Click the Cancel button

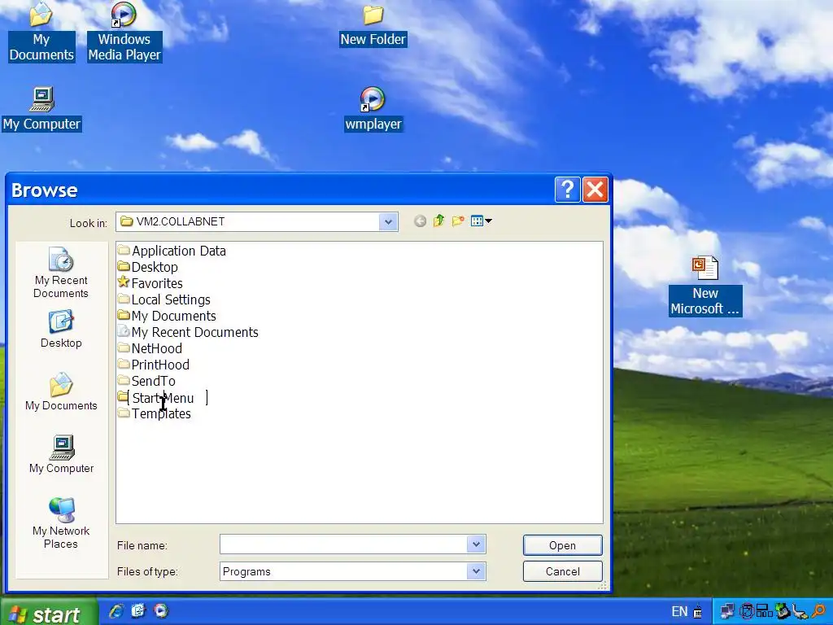pyautogui.click(x=563, y=571)
